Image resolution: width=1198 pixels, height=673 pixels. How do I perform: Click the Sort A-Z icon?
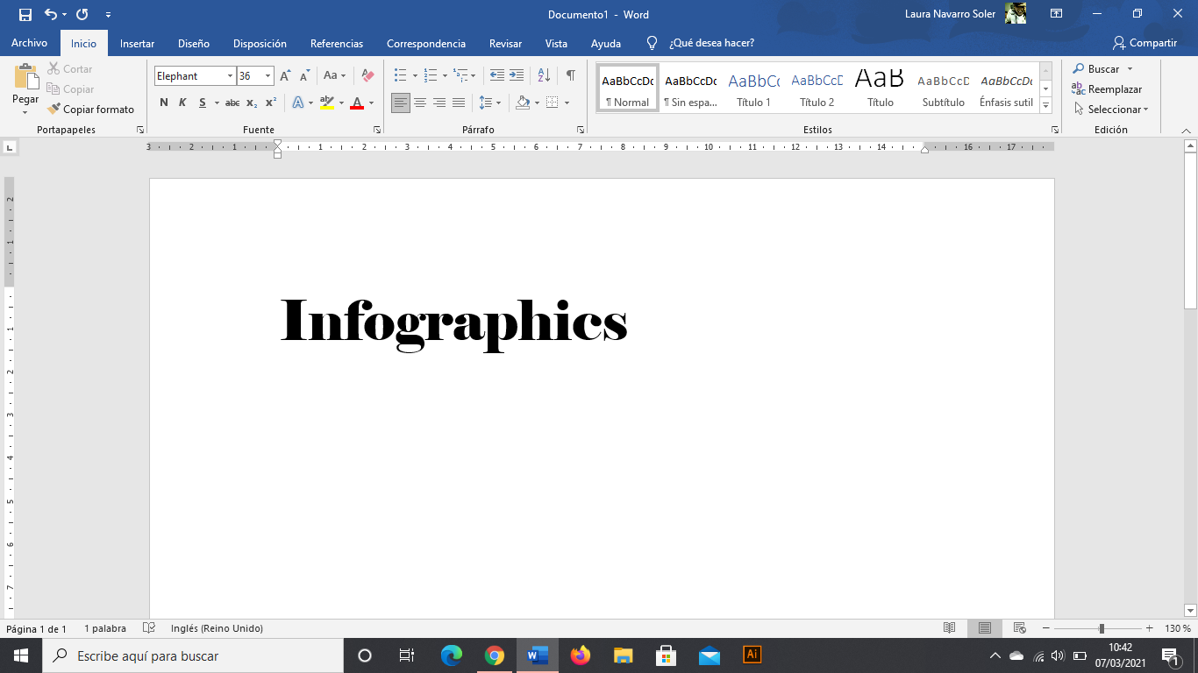click(x=544, y=76)
